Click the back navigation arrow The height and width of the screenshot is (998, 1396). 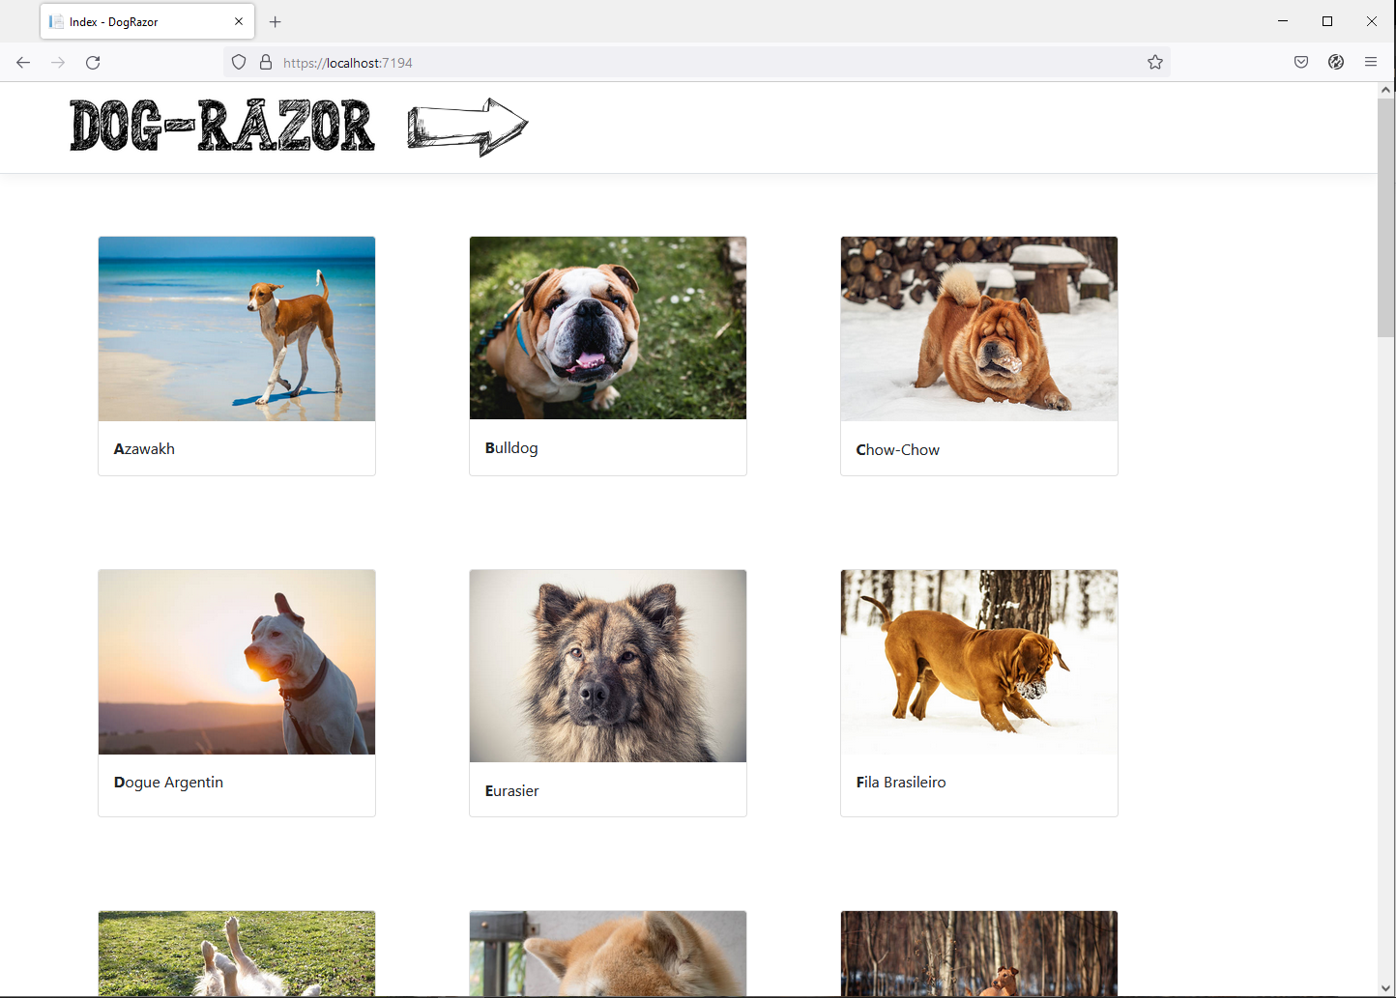pos(23,62)
